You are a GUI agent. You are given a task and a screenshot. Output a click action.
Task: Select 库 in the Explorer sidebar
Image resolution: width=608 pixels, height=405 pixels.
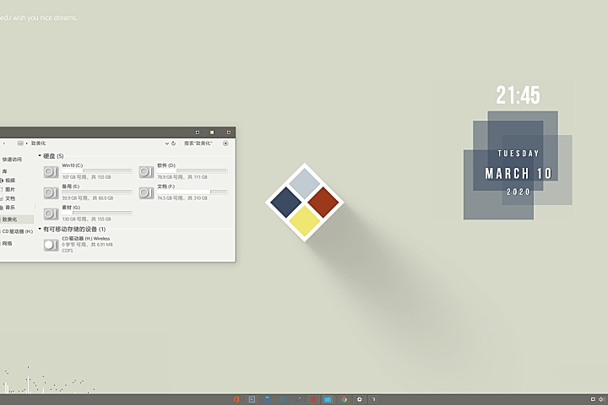pyautogui.click(x=5, y=171)
